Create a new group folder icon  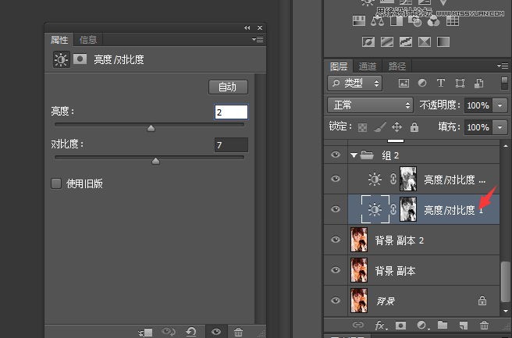coord(443,325)
